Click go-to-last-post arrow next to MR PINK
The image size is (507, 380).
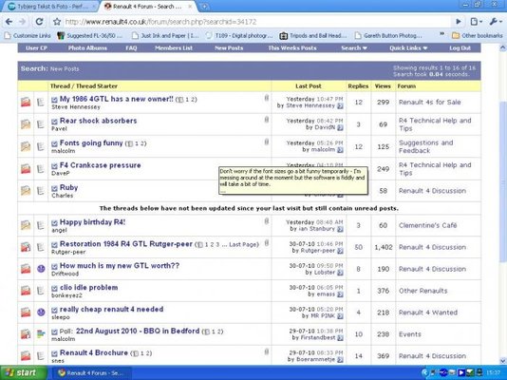point(340,316)
